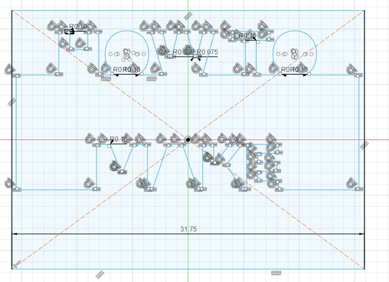Select the constraint glyph at bottom-left rectangle corner
Viewport: 389px width, 282px height.
pos(17,264)
